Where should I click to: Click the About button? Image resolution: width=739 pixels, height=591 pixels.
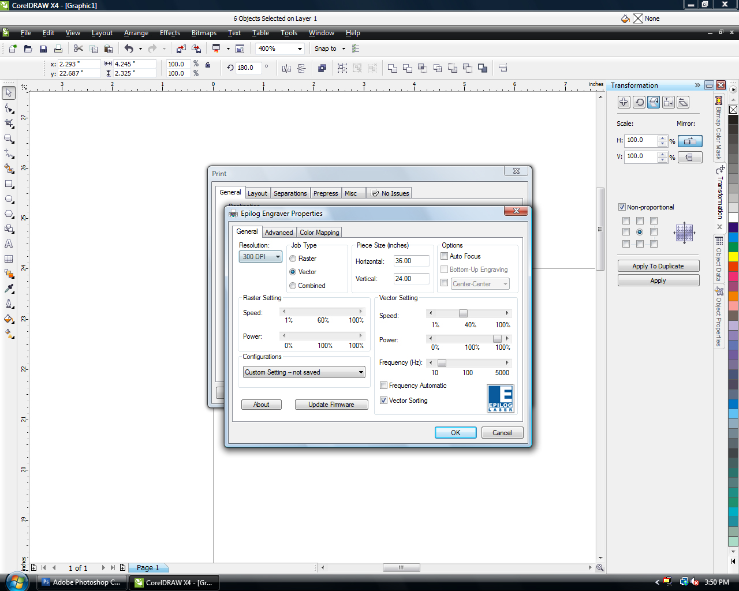tap(262, 405)
